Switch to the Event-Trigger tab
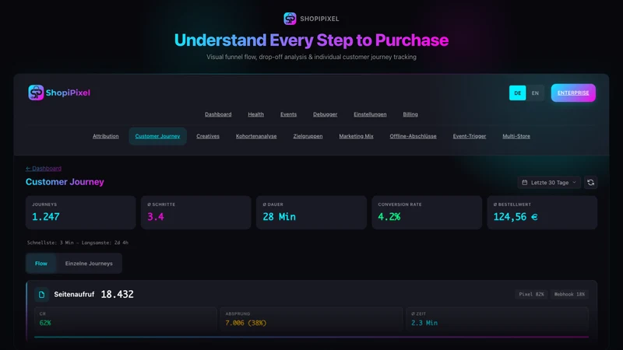This screenshot has height=350, width=623. click(x=470, y=136)
